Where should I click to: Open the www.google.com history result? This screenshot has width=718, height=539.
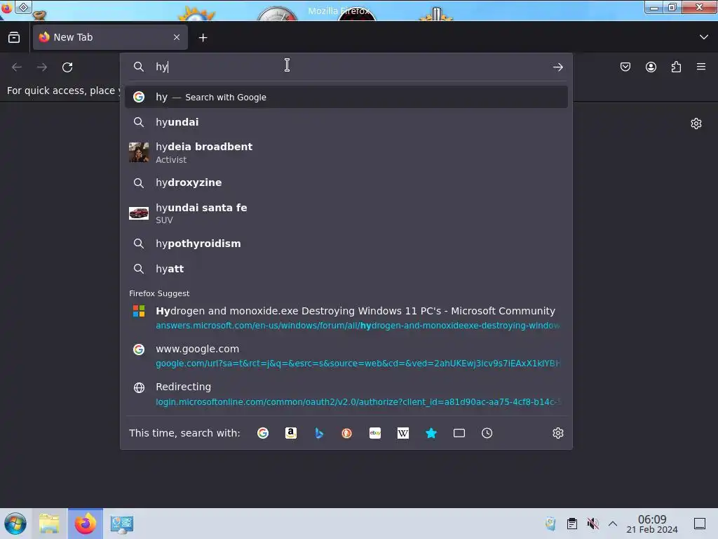346,356
